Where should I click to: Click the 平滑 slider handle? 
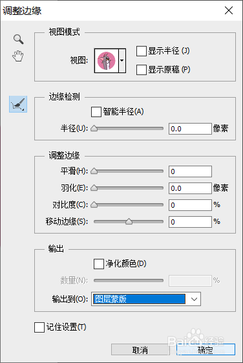pos(94,171)
